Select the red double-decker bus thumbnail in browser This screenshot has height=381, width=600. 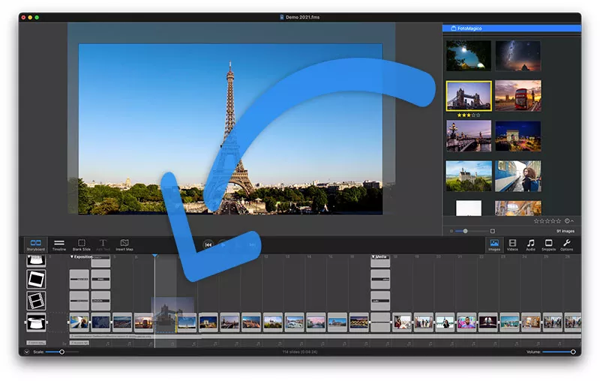[x=518, y=96]
